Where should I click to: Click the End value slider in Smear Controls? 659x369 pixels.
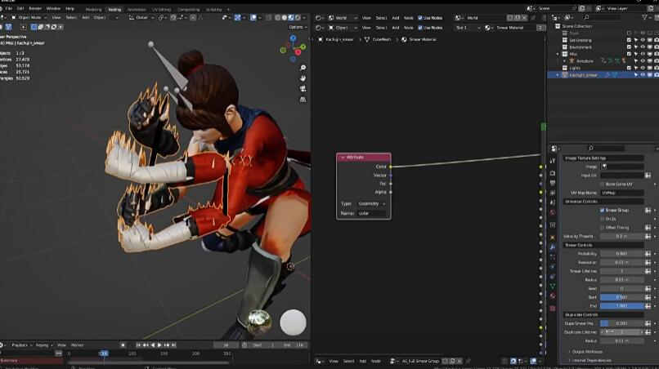coord(621,305)
